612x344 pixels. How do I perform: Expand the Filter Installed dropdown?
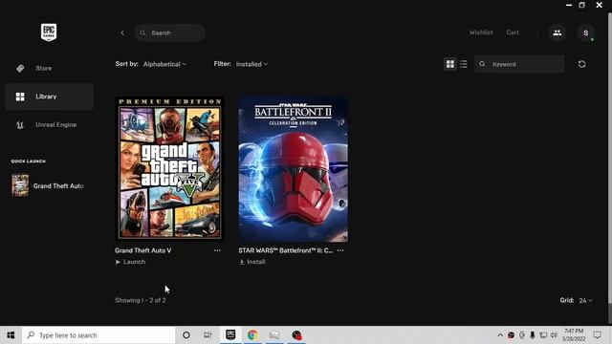tap(251, 64)
